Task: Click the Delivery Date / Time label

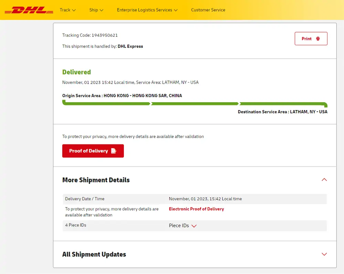Action: [85, 199]
